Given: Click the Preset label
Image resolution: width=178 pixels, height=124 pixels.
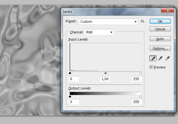Looking at the screenshot, I should pyautogui.click(x=71, y=21).
